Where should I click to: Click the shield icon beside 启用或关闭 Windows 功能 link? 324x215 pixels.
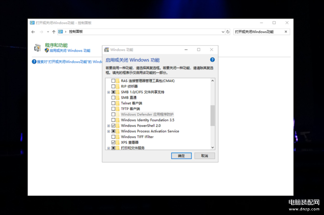point(47,51)
